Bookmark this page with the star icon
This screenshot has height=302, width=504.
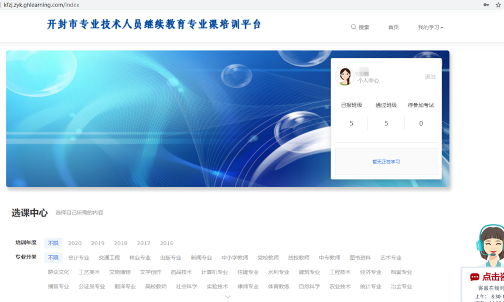(x=498, y=5)
